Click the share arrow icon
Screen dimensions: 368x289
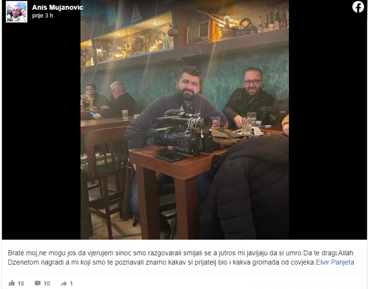coord(64,284)
